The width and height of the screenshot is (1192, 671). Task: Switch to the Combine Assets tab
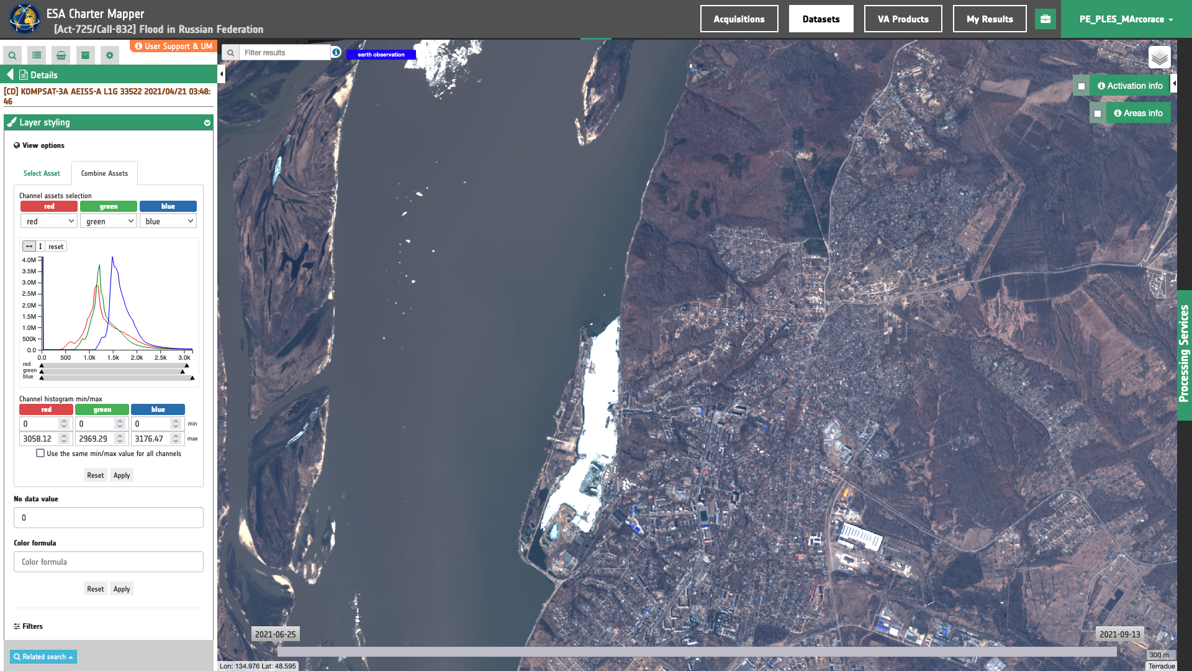(104, 173)
